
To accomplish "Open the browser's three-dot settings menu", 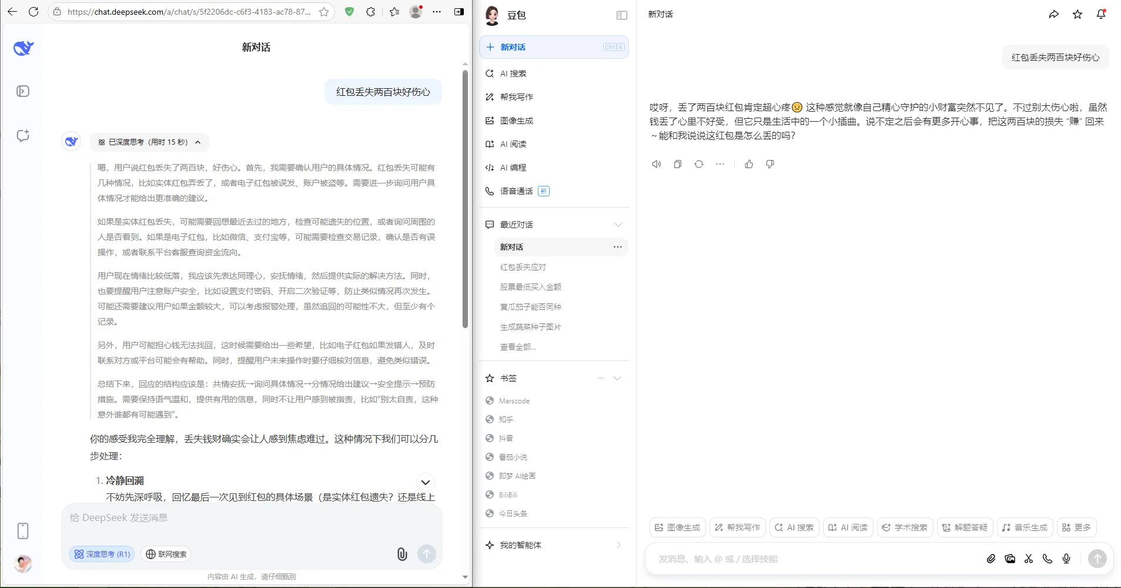I will (437, 12).
